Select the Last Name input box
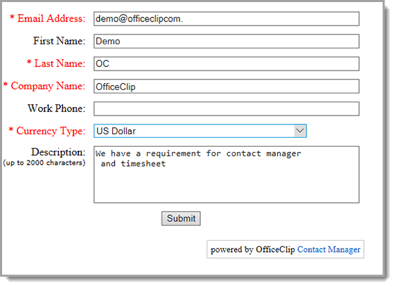 [x=227, y=64]
